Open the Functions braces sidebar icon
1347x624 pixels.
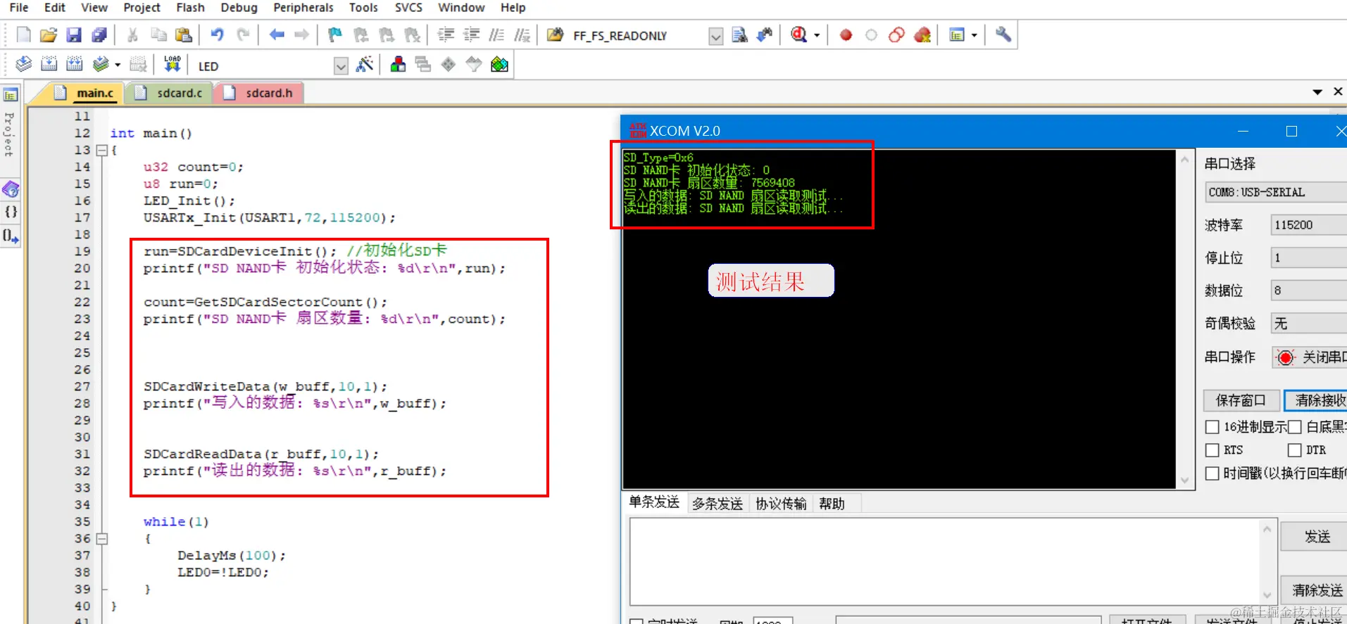pos(11,212)
